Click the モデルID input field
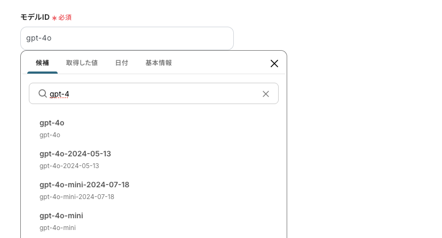 (x=127, y=38)
